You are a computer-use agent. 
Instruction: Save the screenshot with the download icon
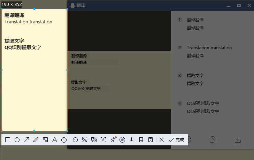(x=132, y=140)
